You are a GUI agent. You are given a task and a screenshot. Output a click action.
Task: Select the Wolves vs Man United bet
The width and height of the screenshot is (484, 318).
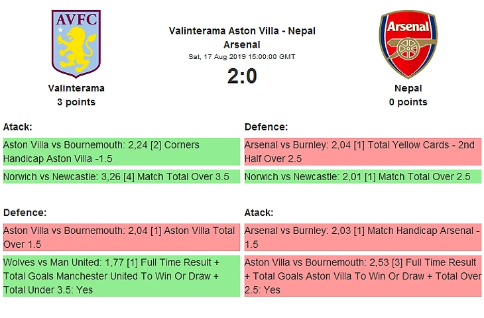[x=121, y=276]
